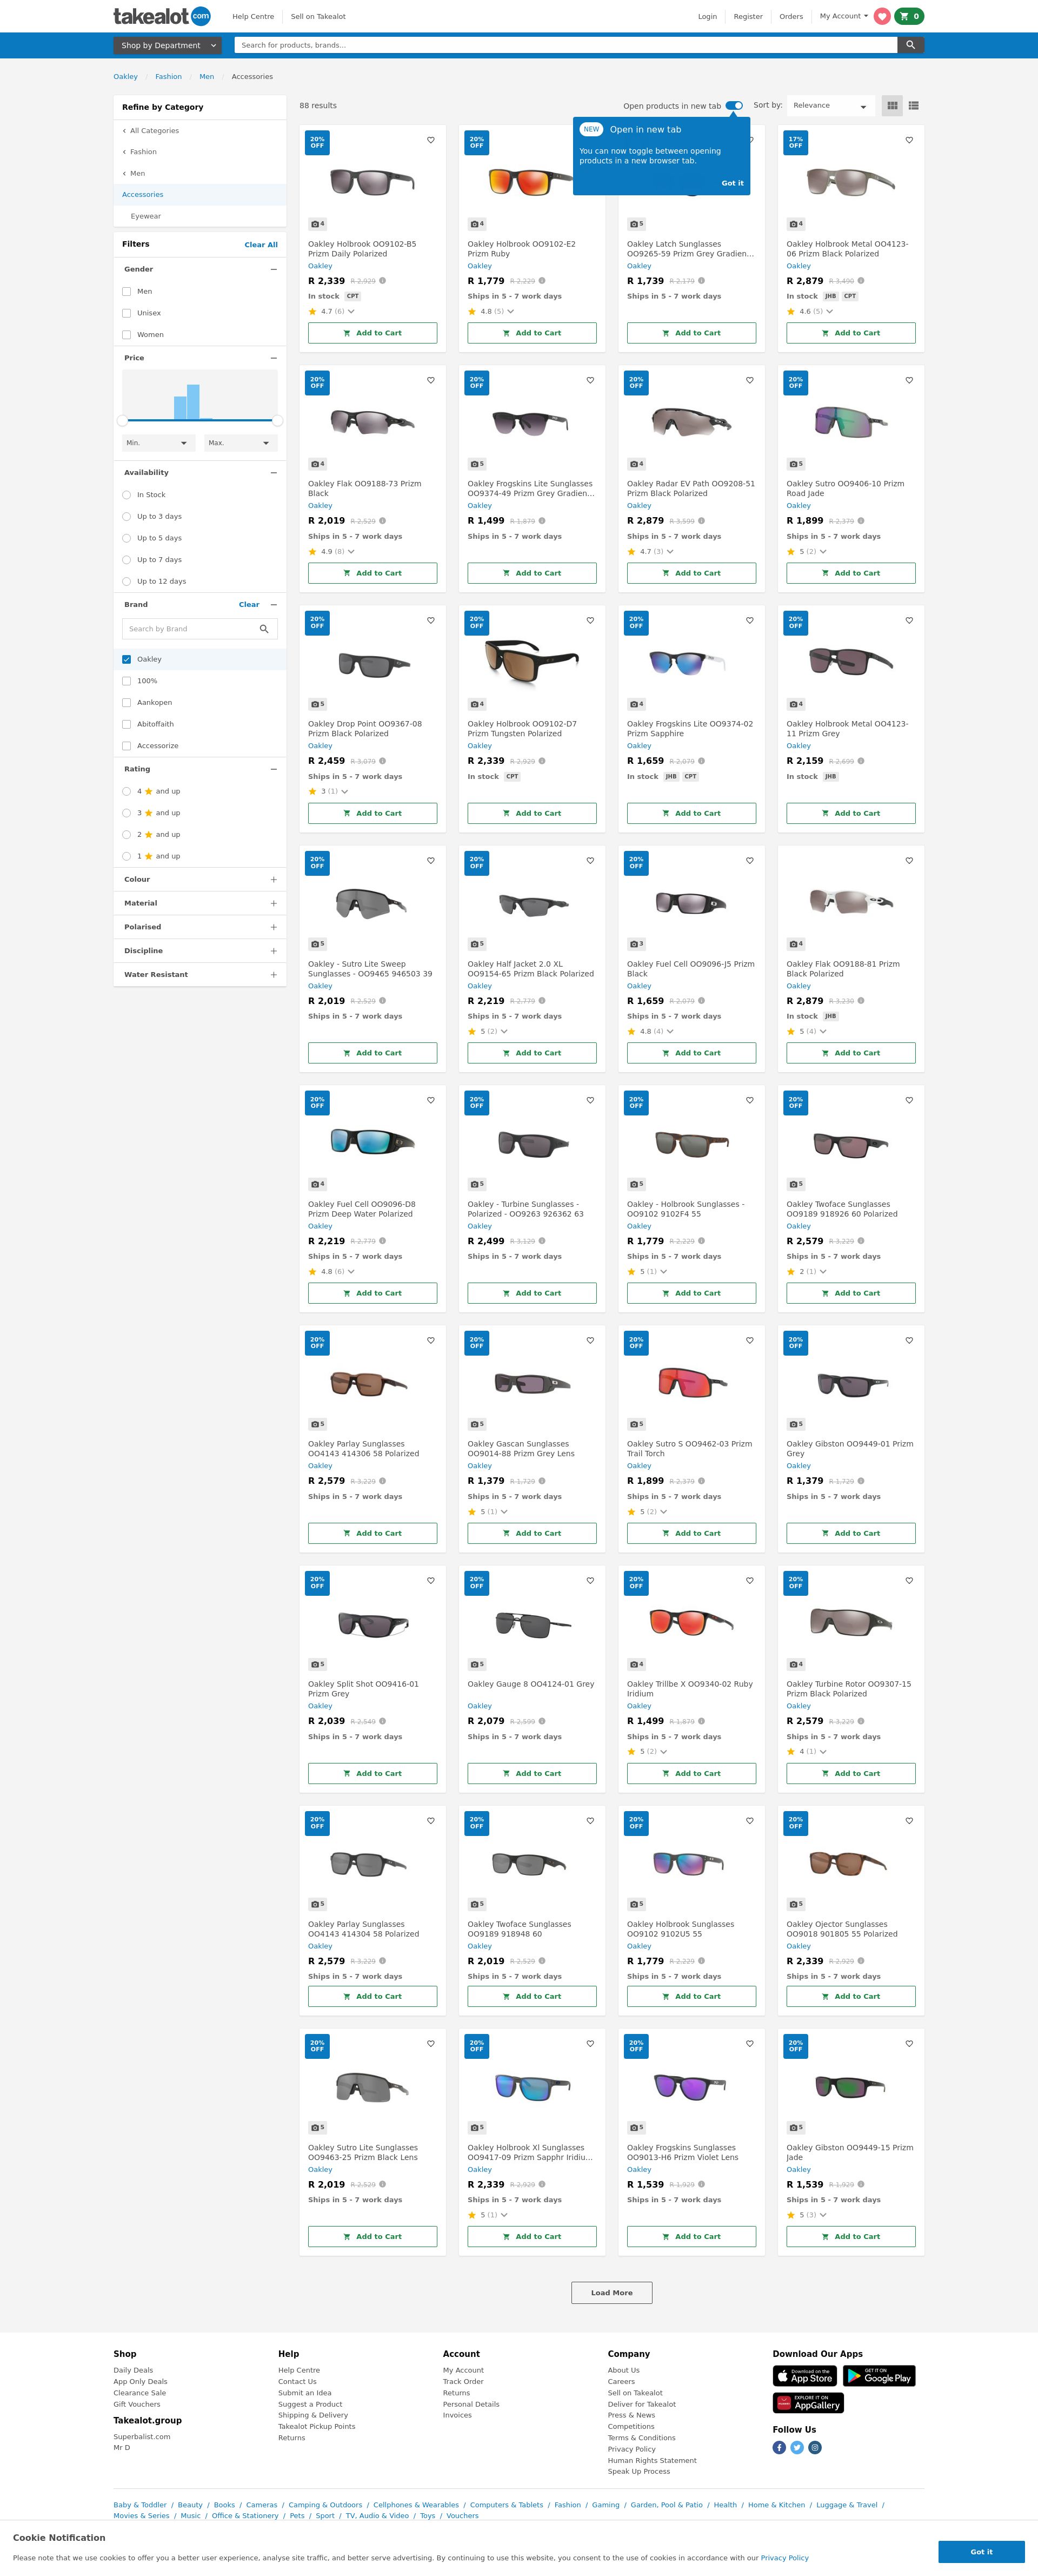Screen dimensions: 1038x2576
Task: Open the Facebook page icon
Action: tap(779, 2447)
